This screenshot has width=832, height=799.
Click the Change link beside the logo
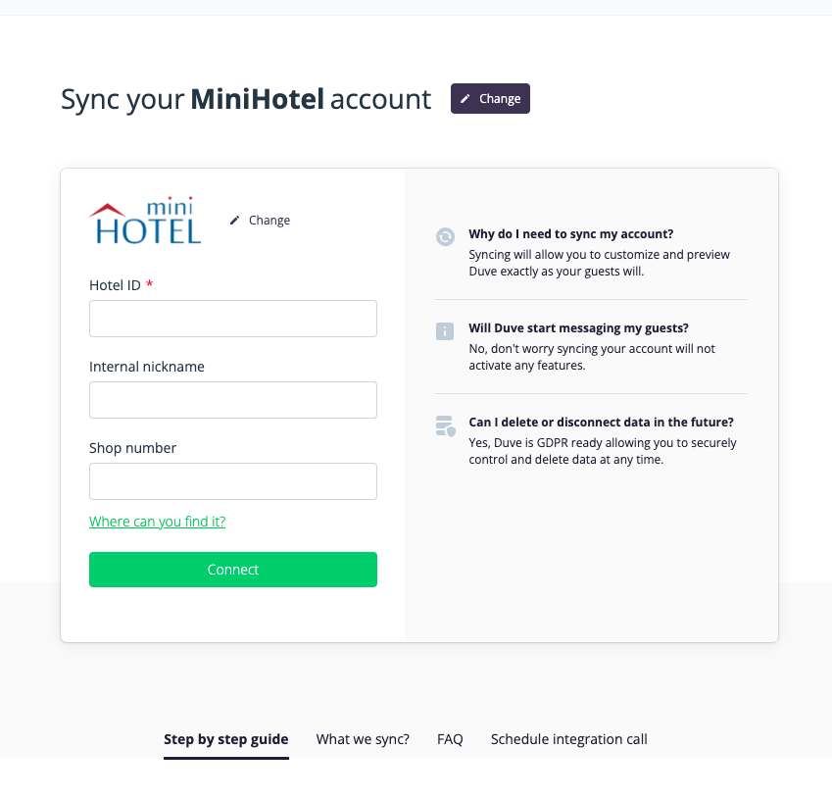269,221
